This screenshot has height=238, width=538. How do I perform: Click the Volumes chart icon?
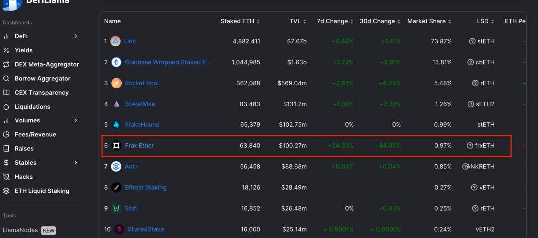[x=6, y=120]
